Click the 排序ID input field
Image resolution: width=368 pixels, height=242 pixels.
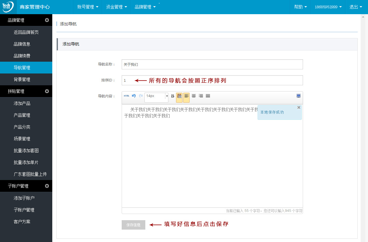pos(212,80)
